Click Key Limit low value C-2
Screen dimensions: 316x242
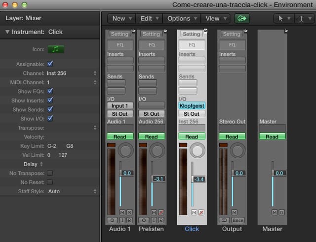pos(52,146)
